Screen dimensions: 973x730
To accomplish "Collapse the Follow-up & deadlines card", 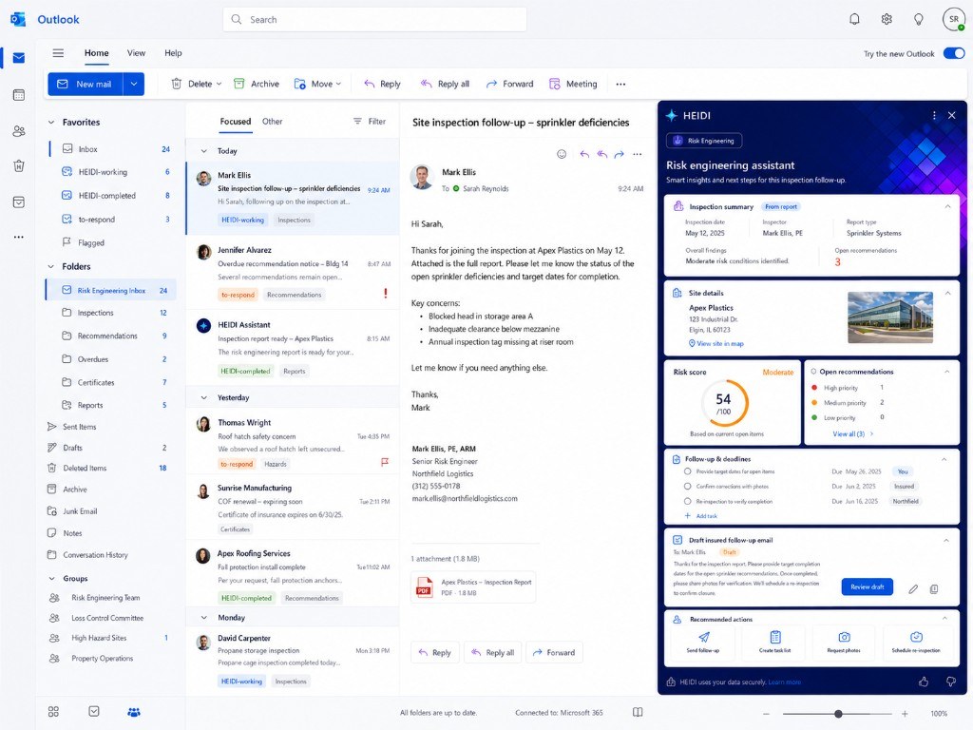I will pos(944,459).
